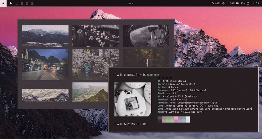Click the terminal cursor after the last prompt

tap(147, 124)
